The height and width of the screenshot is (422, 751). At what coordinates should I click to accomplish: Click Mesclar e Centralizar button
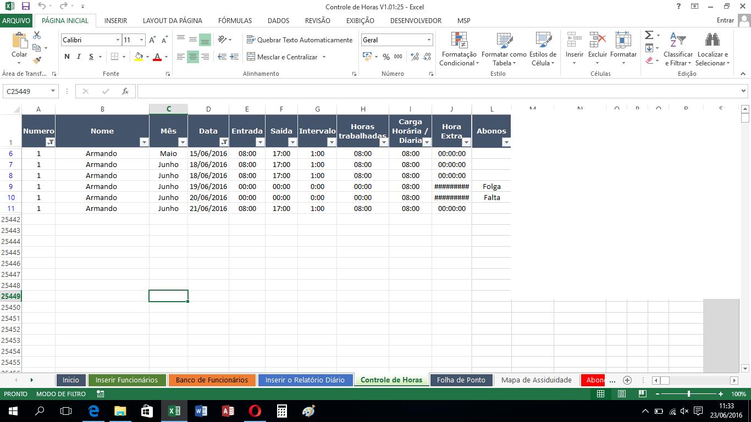282,57
